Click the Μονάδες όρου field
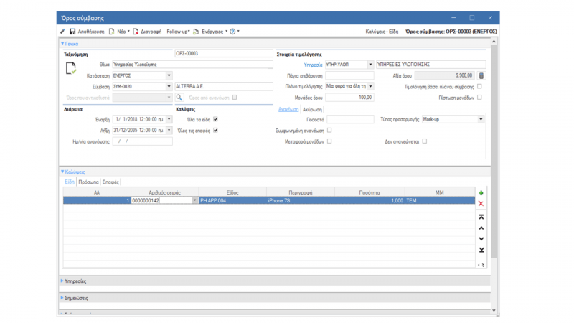 [x=349, y=98]
